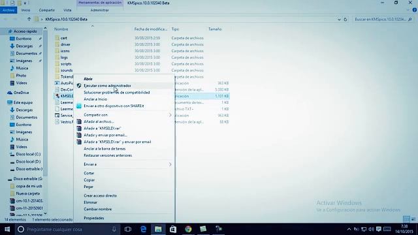Sort by 'Fecha de modifica...' column header

pos(150,29)
